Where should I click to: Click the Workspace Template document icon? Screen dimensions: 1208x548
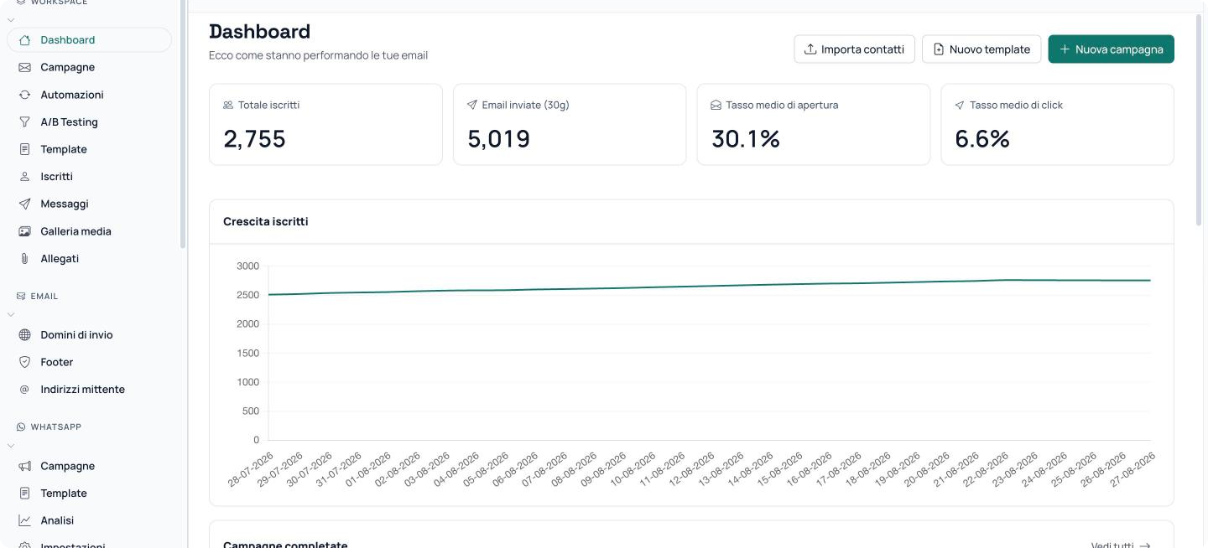24,149
